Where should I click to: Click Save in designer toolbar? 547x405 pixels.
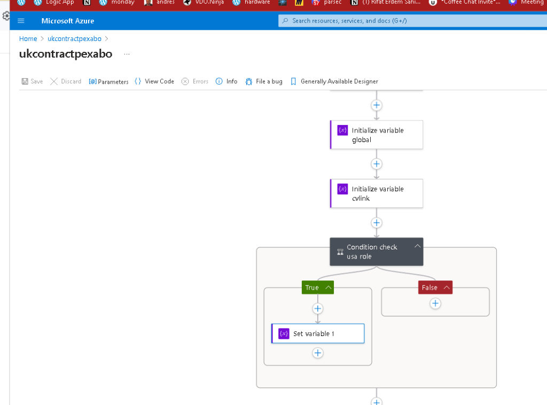(33, 81)
